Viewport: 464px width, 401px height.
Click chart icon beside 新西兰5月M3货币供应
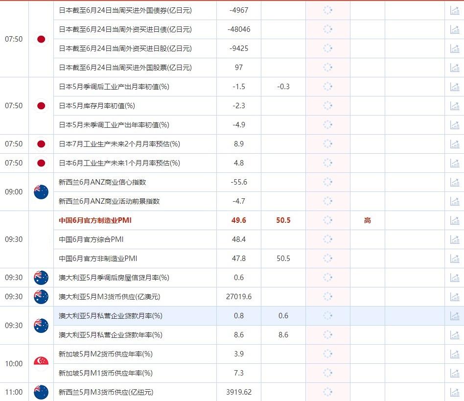454,392
